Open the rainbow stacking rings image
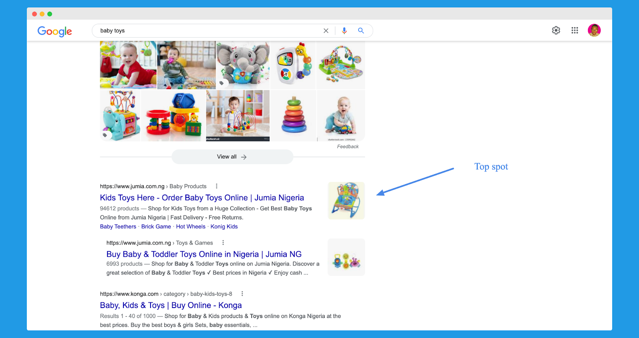This screenshot has height=338, width=639. tap(293, 115)
